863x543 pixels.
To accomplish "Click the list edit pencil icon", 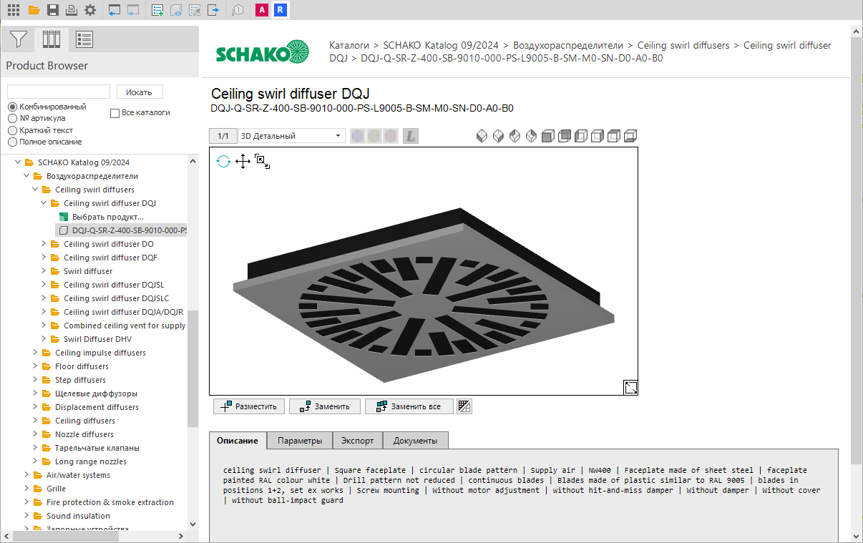I will [x=195, y=10].
